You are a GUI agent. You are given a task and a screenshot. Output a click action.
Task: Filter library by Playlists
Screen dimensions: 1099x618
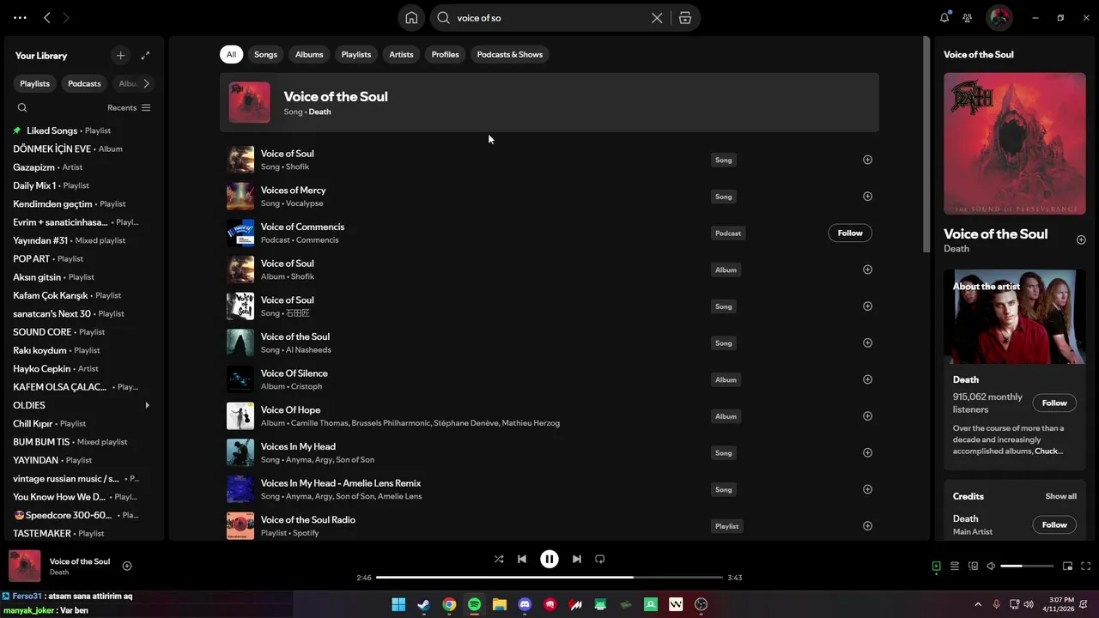35,83
